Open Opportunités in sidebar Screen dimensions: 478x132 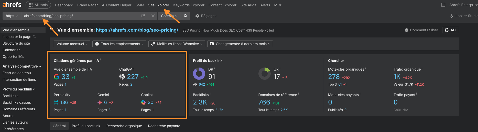point(13,57)
